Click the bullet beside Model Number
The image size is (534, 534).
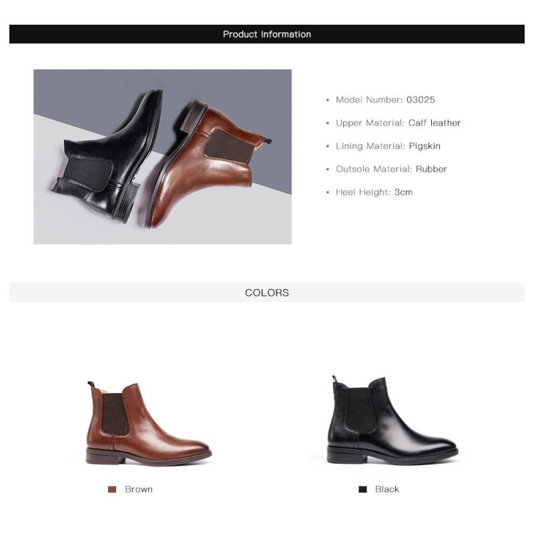tap(328, 100)
